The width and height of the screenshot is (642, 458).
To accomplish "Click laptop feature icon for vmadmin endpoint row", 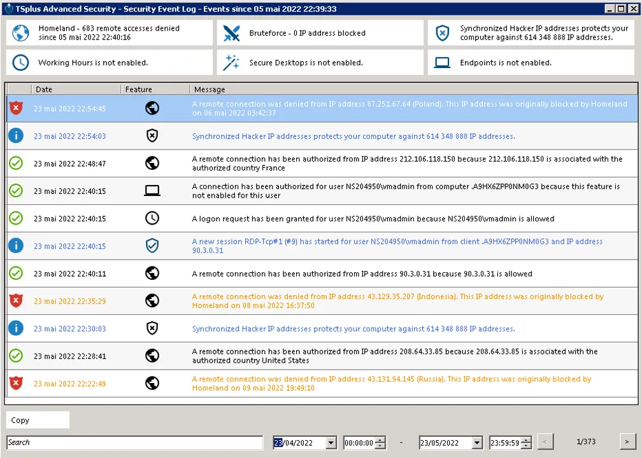I will coord(152,191).
